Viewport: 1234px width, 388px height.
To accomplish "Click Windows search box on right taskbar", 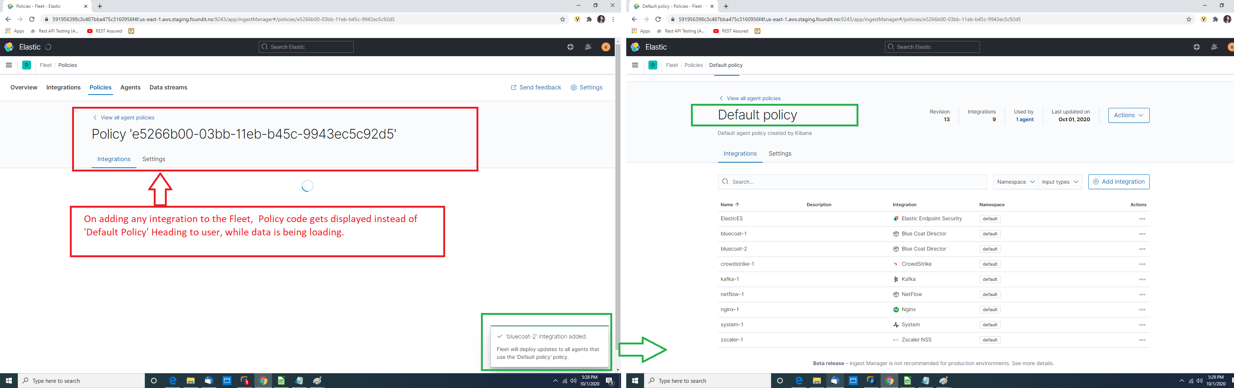I will (x=707, y=381).
